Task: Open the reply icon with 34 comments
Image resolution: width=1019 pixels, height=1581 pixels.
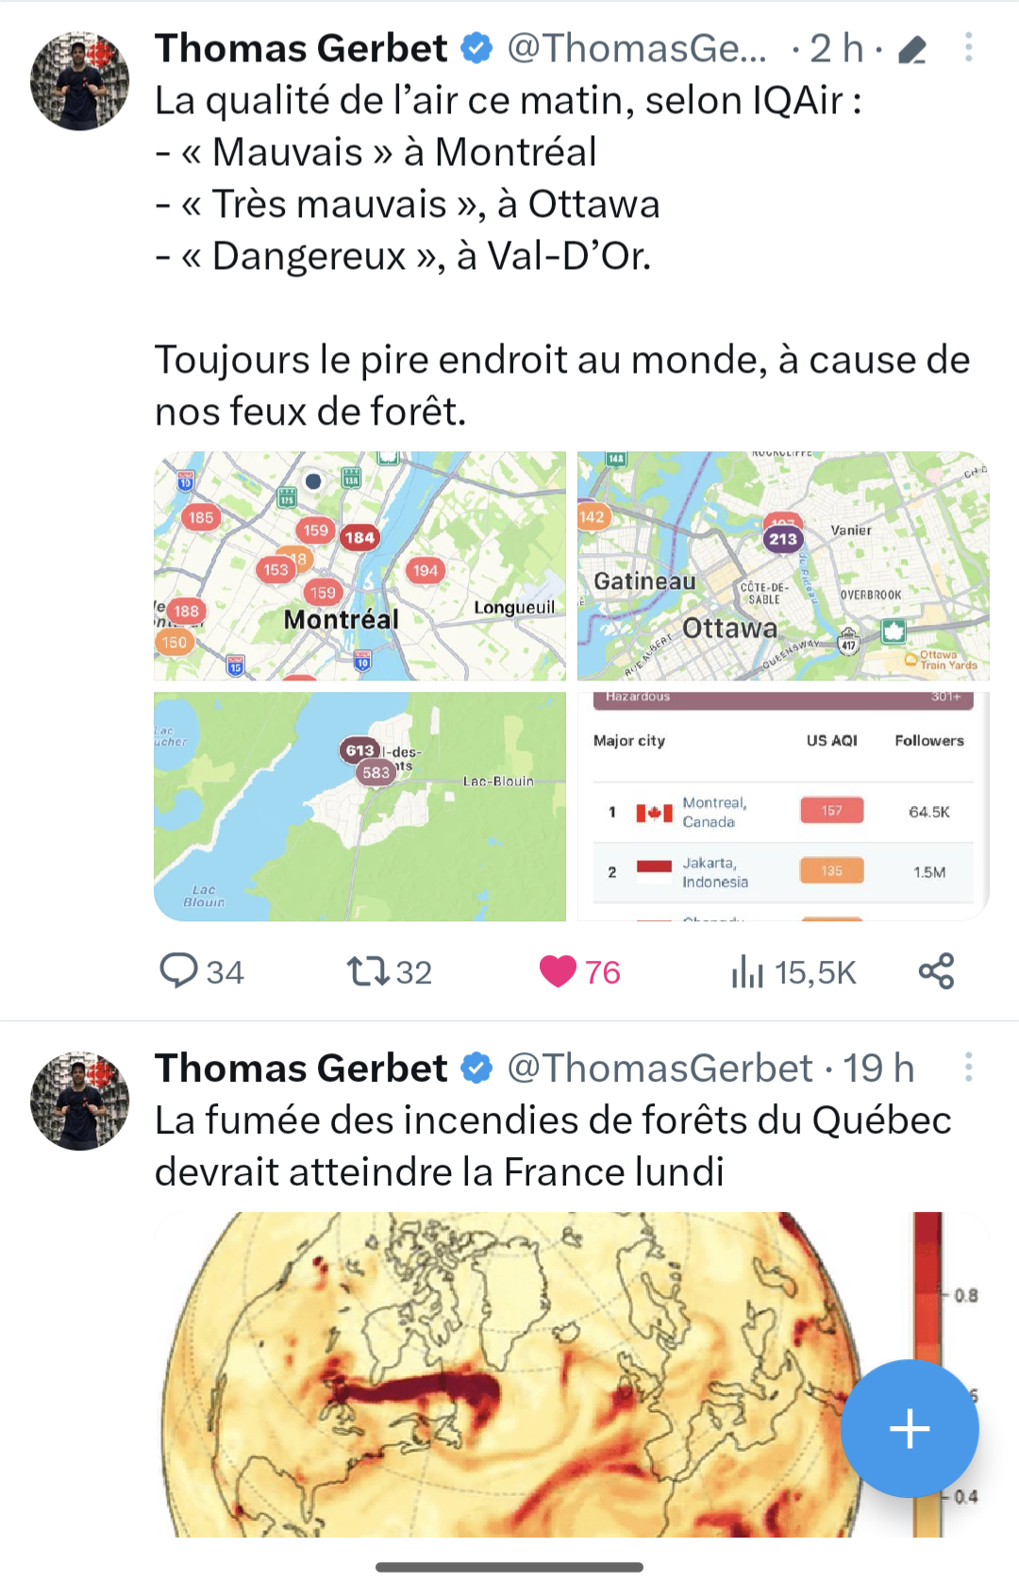Action: (x=178, y=970)
